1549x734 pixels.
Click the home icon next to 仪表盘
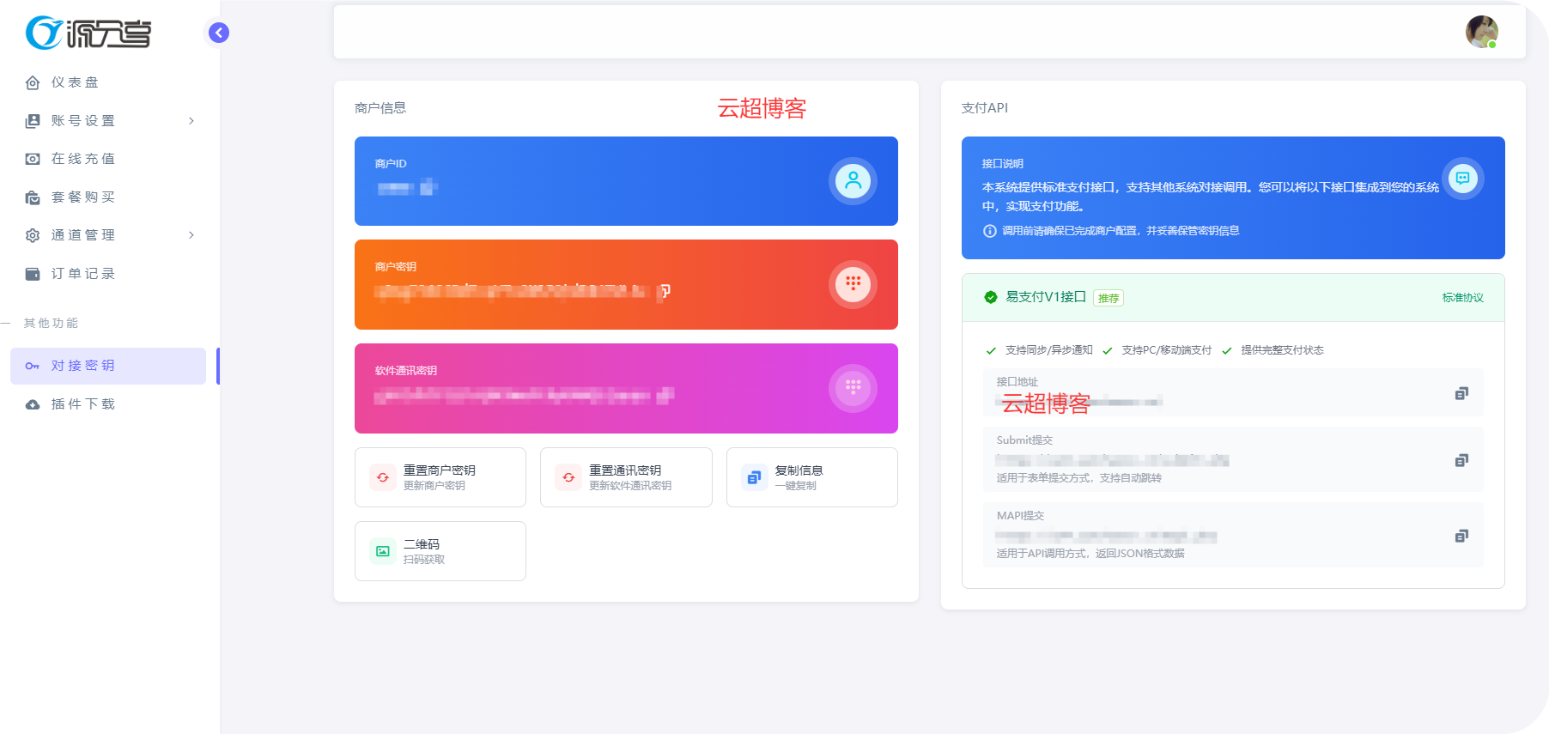pyautogui.click(x=33, y=82)
